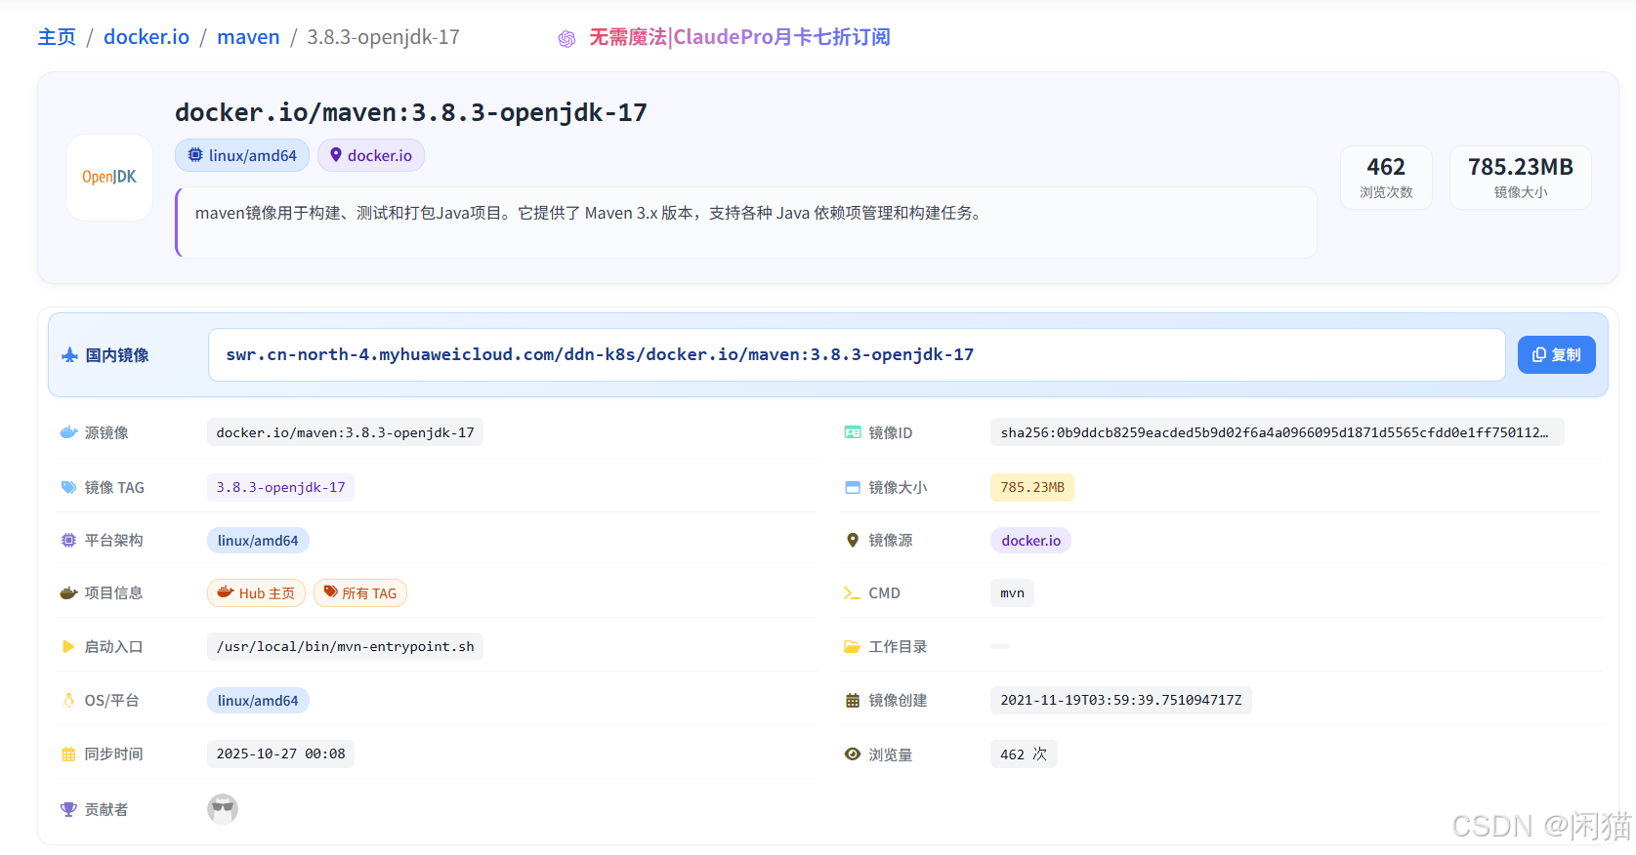Go to 主页 in the breadcrumb
This screenshot has height=855, width=1636.
click(57, 37)
